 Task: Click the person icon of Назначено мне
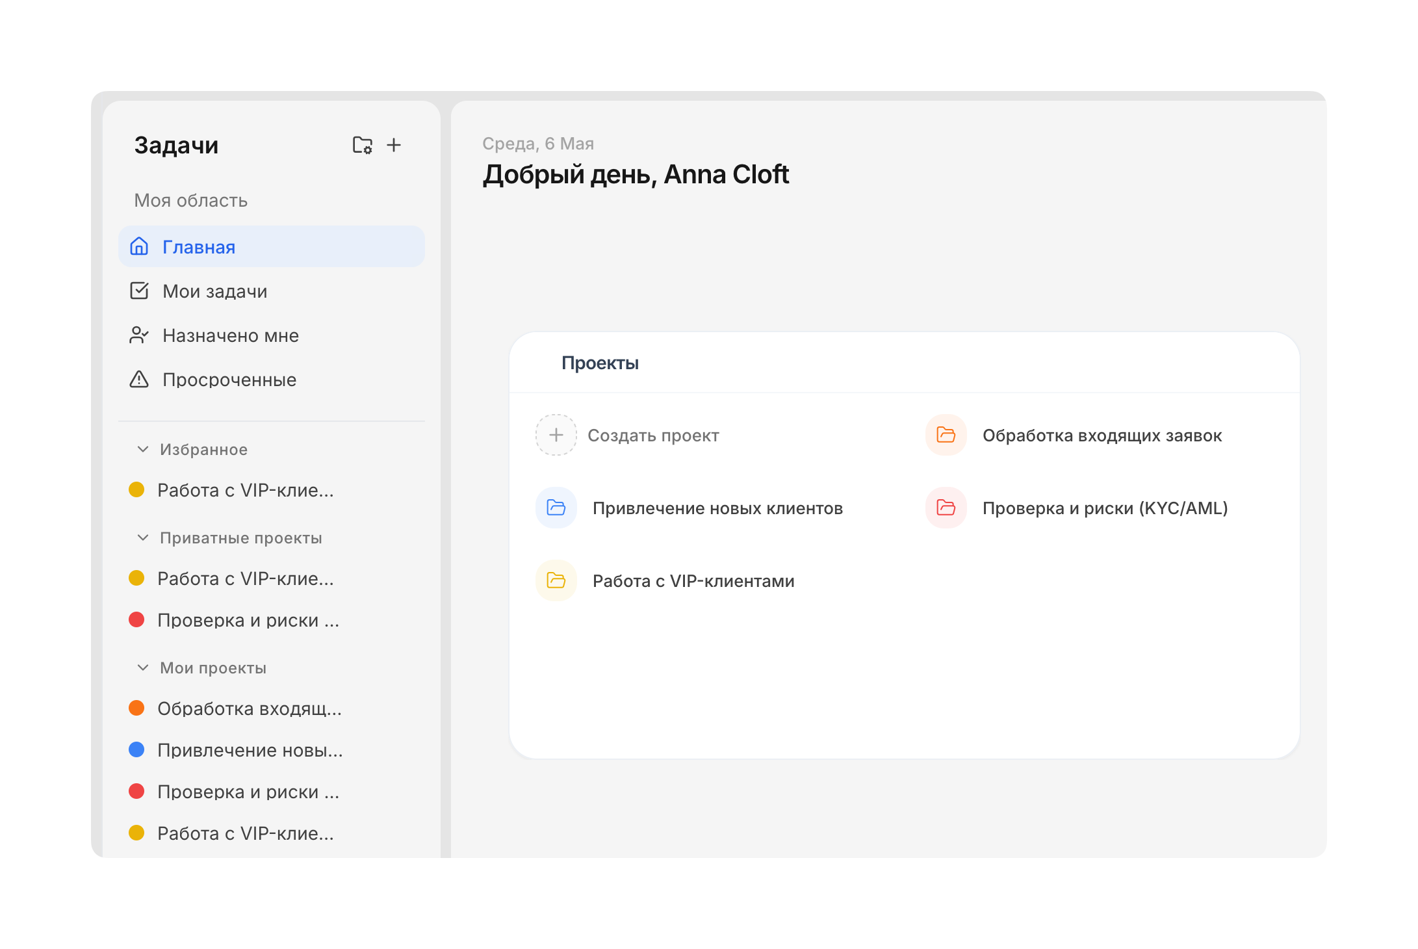139,335
